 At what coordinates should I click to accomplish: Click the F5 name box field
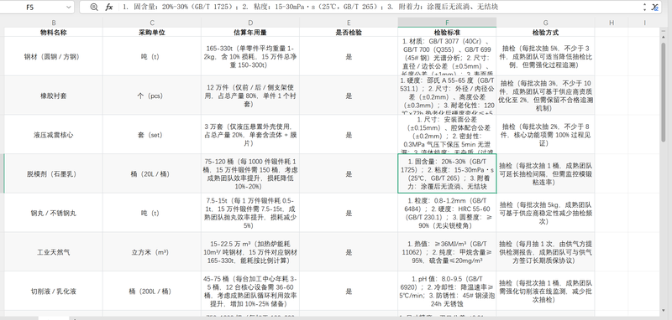34,8
